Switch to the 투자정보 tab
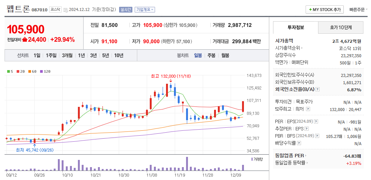The image size is (371, 180). 295,28
